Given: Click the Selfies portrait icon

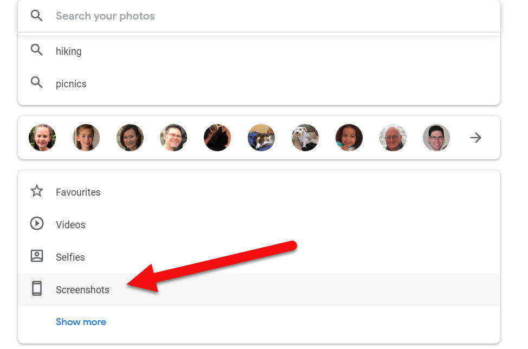Looking at the screenshot, I should pyautogui.click(x=36, y=257).
